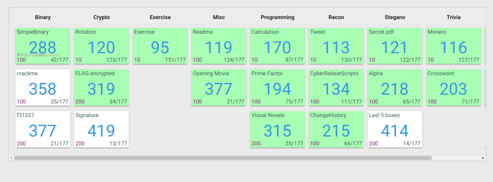The image size is (493, 182).
Task: Click the 14/177 solved count
Action: [412, 143]
